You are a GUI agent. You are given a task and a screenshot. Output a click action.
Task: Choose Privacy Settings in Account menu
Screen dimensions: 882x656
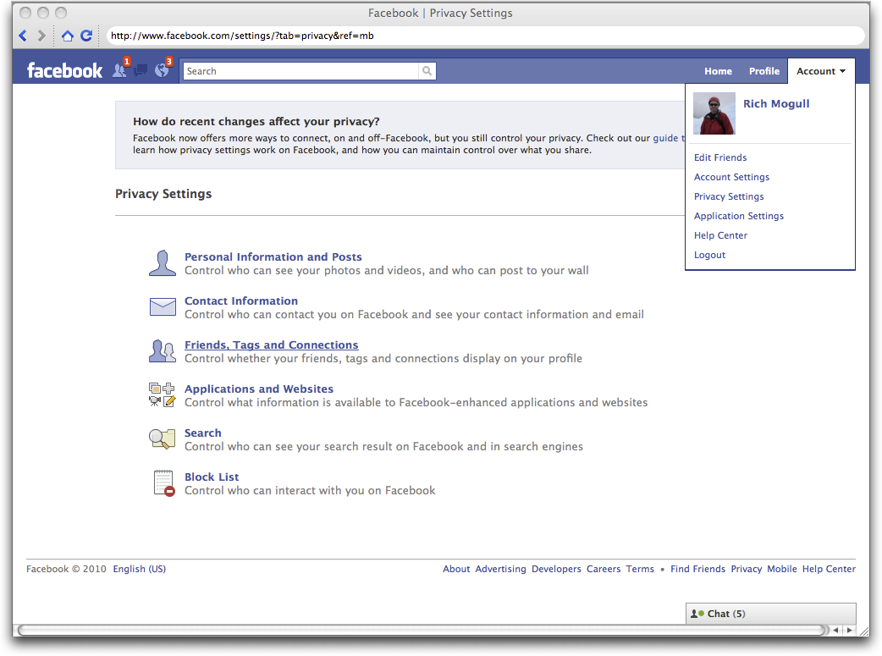tap(729, 197)
